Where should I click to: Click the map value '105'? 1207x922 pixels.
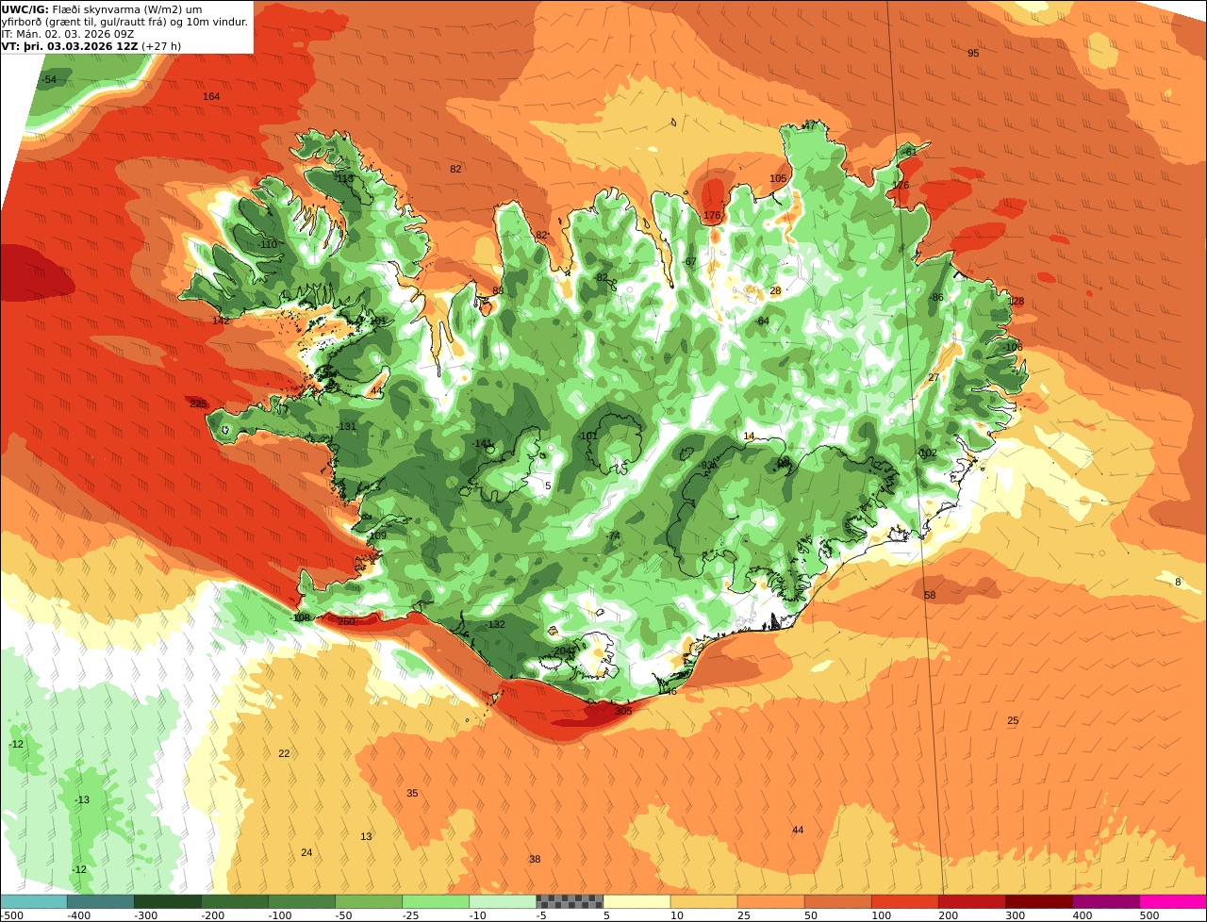[x=778, y=179]
